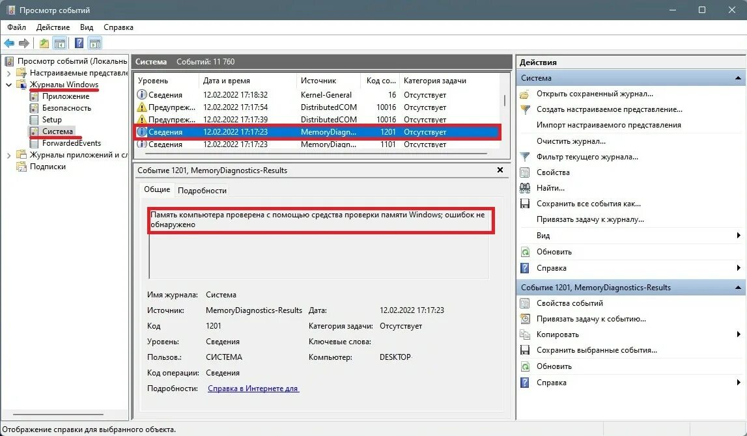Select the DistributedCOM event at 17:17:39
Screen dimensions: 747x436
click(317, 120)
